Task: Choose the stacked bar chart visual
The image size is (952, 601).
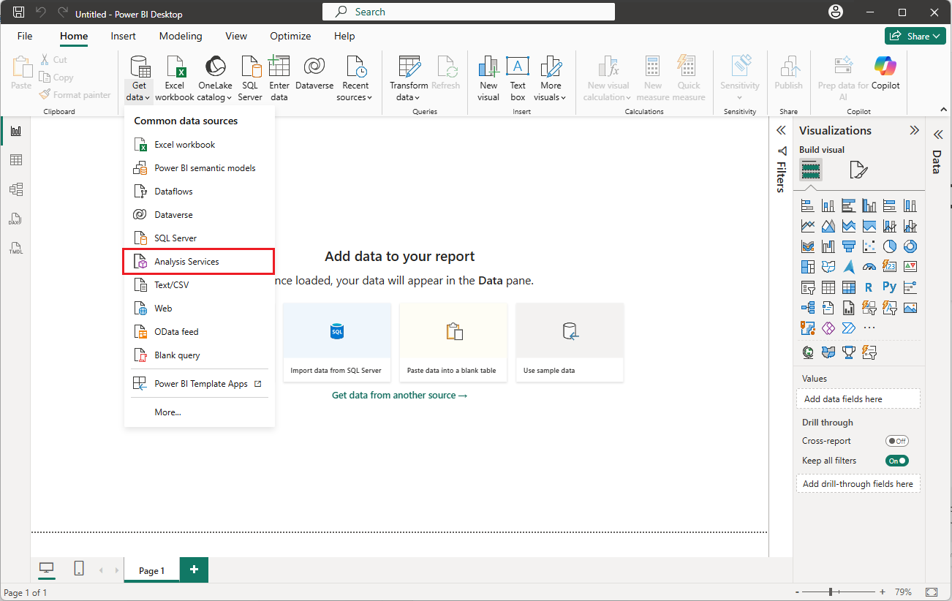Action: click(808, 205)
